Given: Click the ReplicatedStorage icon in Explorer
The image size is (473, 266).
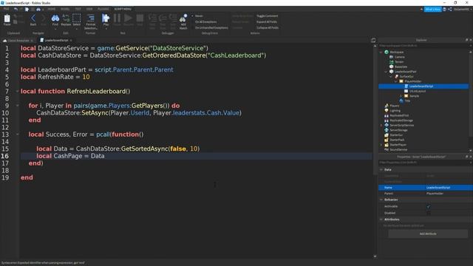Looking at the screenshot, I should [x=387, y=120].
